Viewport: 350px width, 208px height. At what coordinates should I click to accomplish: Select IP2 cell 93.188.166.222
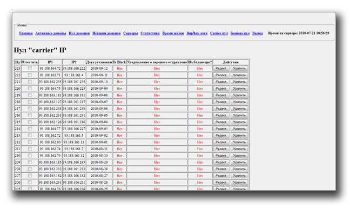[74, 68]
